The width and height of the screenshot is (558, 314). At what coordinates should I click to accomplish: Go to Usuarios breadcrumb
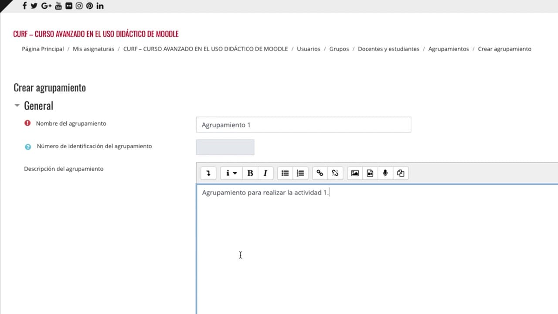pyautogui.click(x=309, y=49)
